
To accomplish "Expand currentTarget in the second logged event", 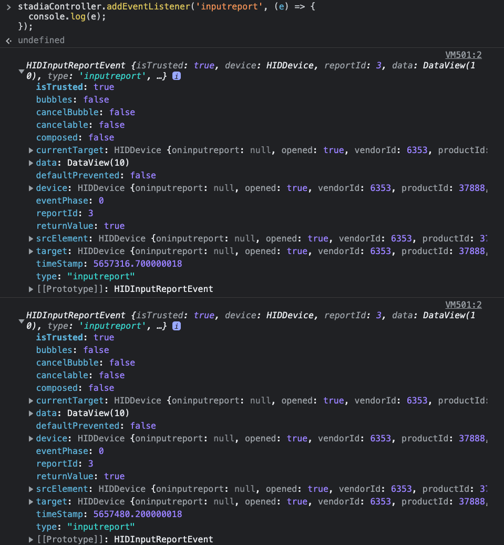I will [30, 400].
